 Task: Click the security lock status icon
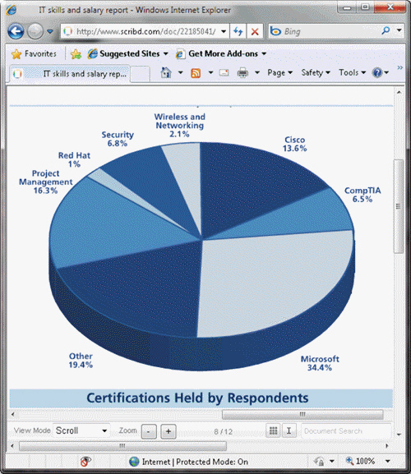click(x=319, y=462)
